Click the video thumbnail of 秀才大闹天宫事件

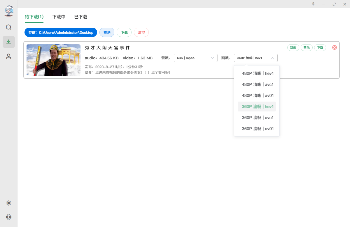[x=53, y=60]
